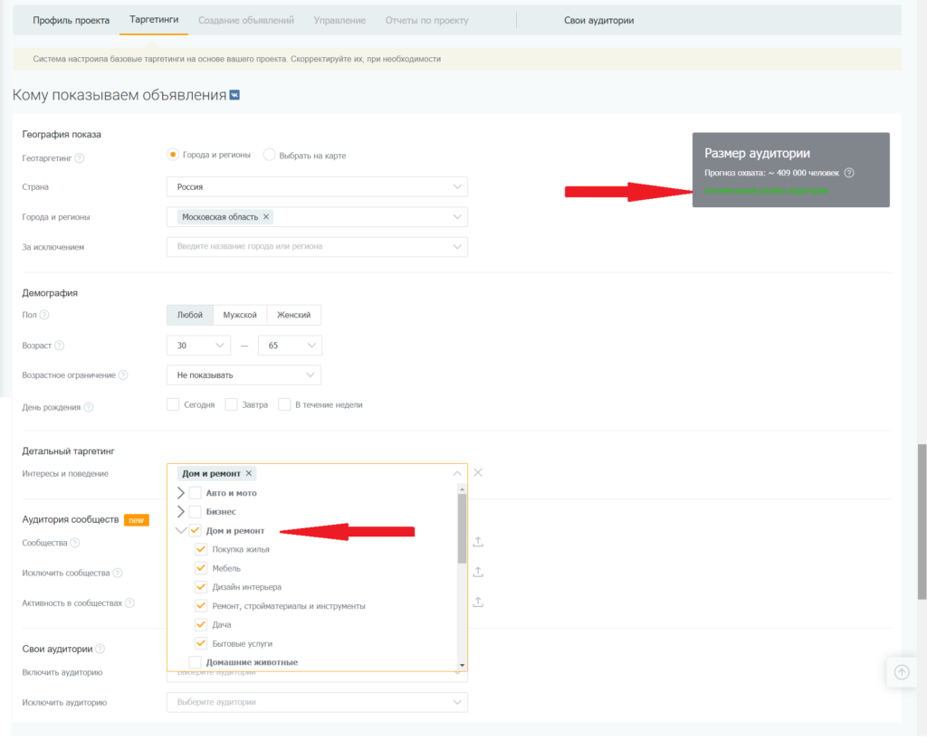
Task: Uncheck the Покупка жилья interest
Action: point(201,549)
